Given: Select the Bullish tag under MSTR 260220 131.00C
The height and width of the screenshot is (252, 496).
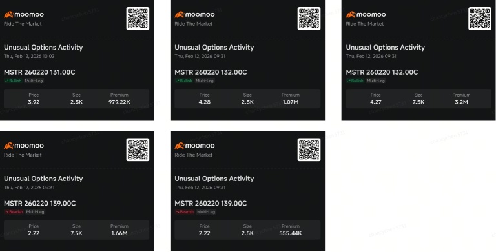Looking at the screenshot, I should tap(13, 81).
